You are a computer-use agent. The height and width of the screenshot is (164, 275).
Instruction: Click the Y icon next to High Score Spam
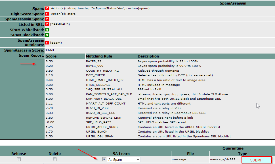pos(47,14)
